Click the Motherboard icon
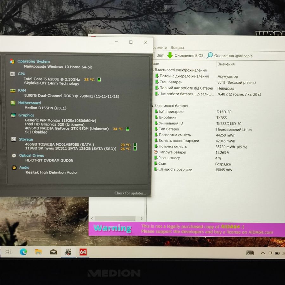285x285 pixels. [x=13, y=103]
